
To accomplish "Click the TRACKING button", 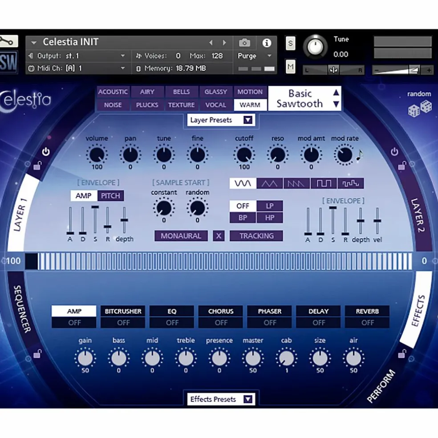I will click(x=256, y=236).
